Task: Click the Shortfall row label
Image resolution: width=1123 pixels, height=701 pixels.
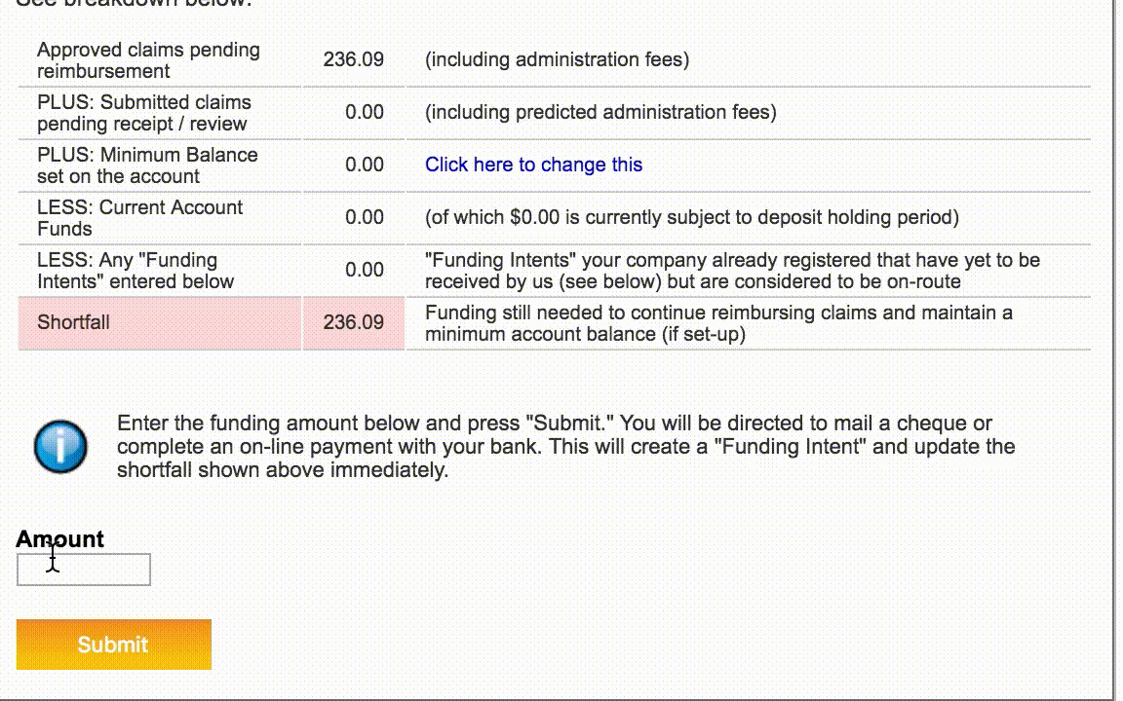Action: coord(73,322)
